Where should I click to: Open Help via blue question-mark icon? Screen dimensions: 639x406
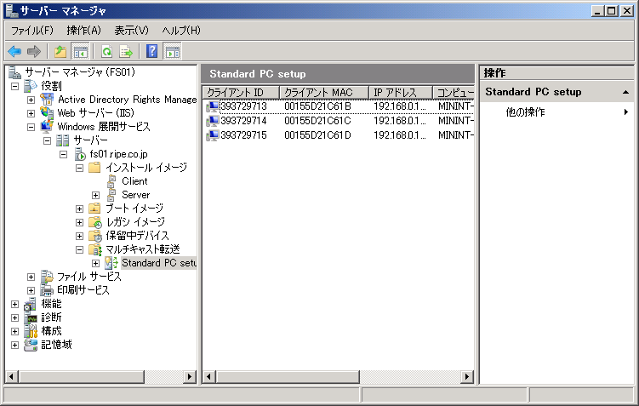click(152, 51)
